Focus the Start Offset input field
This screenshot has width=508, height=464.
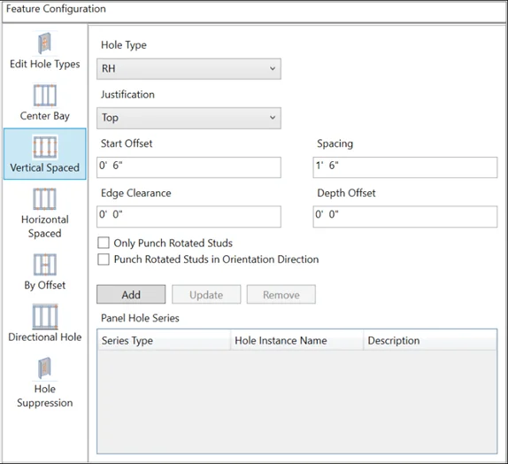click(189, 167)
